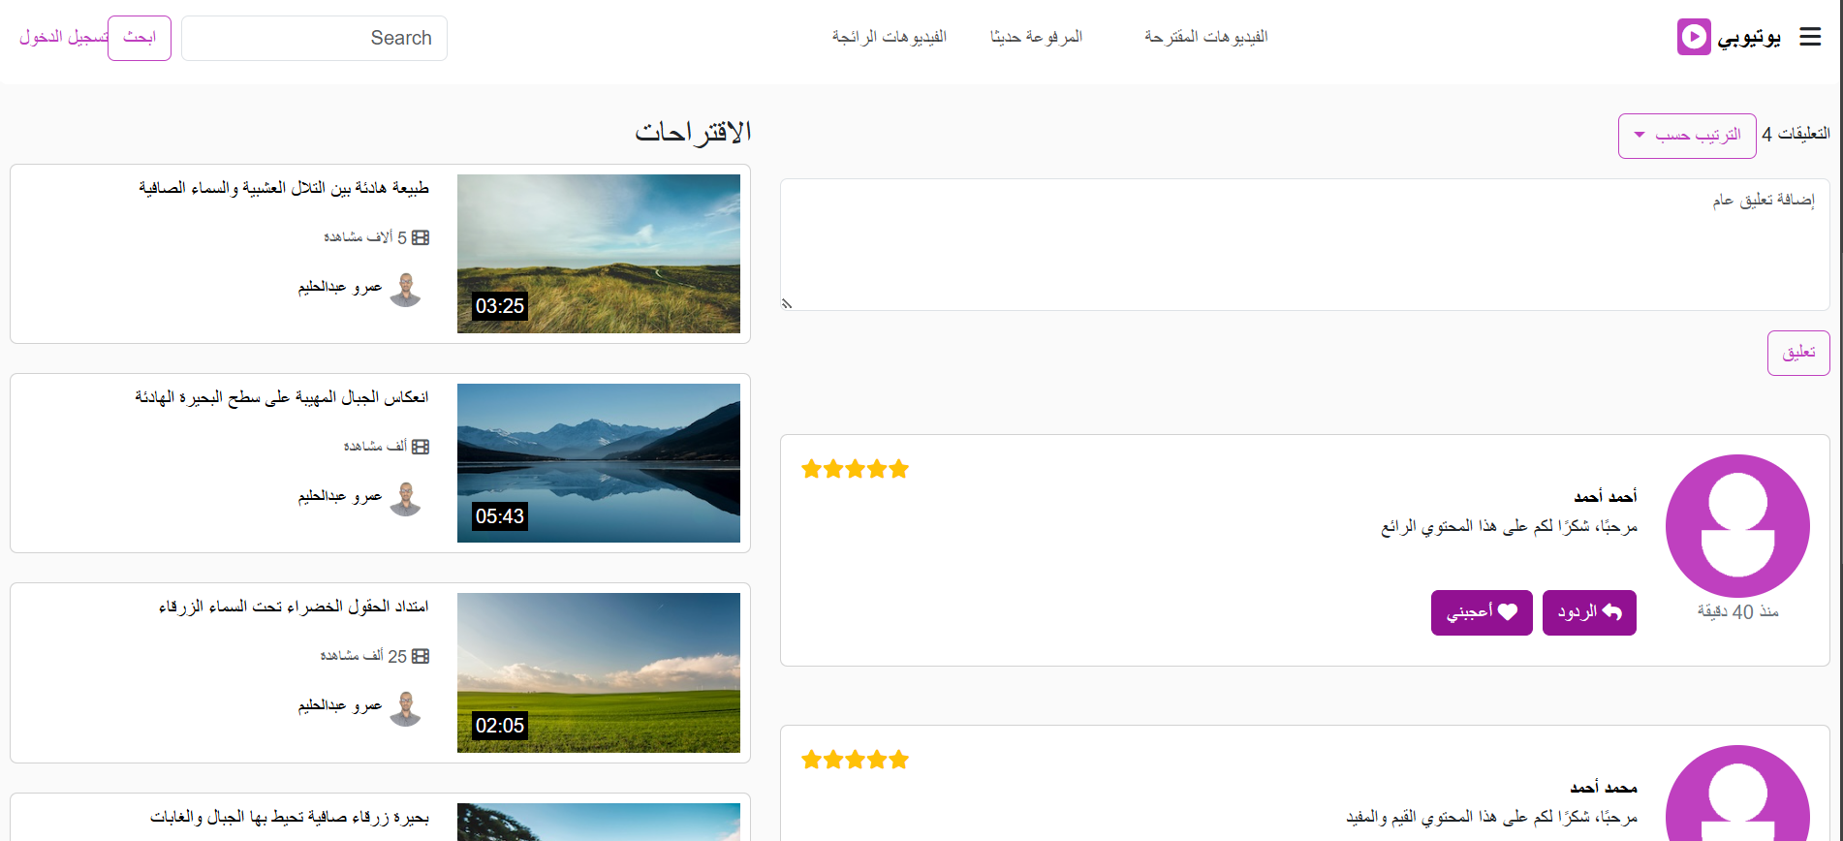Image resolution: width=1843 pixels, height=841 pixels.
Task: Click the يوتيوبي play logo icon
Action: [x=1694, y=37]
